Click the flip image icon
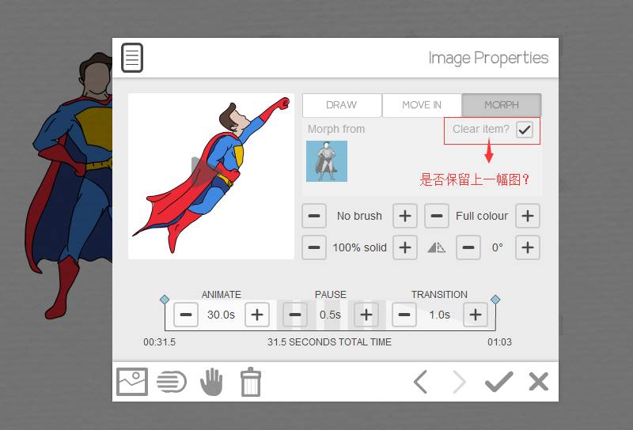The image size is (633, 430). (x=437, y=247)
